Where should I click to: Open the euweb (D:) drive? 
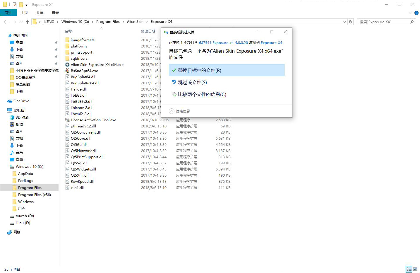coord(25,216)
